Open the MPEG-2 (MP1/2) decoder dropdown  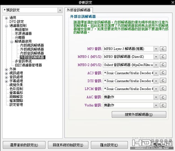click(x=156, y=65)
